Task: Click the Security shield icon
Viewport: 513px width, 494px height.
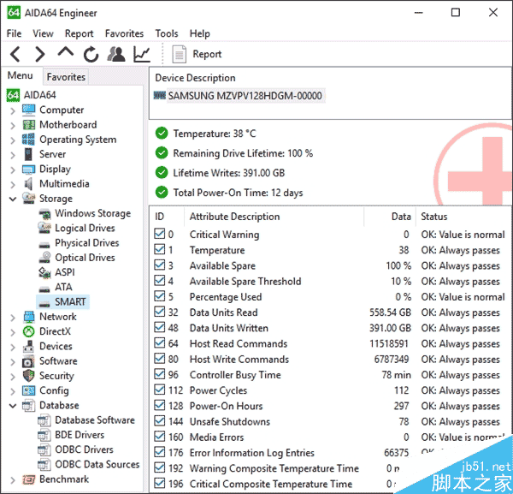Action: [29, 376]
